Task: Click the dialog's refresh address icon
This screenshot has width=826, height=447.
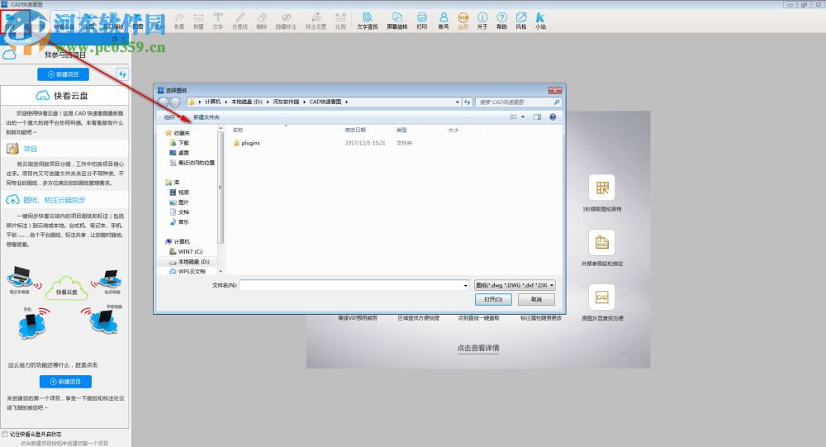Action: 468,102
